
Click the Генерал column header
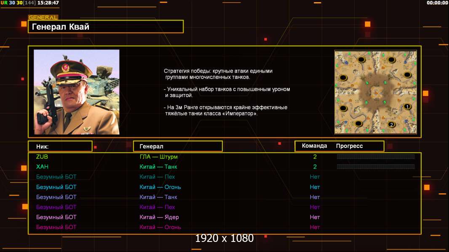177,146
